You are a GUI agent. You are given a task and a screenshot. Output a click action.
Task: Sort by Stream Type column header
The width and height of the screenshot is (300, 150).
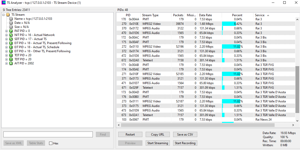click(156, 15)
